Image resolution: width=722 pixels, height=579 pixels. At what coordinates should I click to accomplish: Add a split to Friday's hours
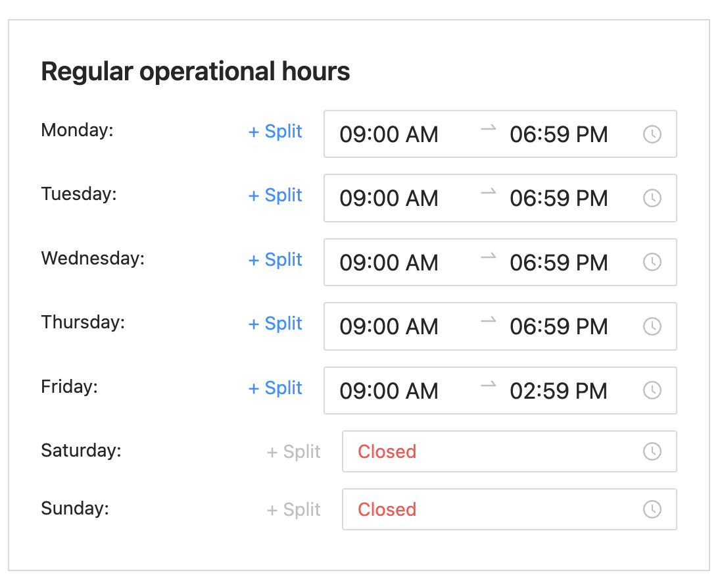click(x=275, y=388)
